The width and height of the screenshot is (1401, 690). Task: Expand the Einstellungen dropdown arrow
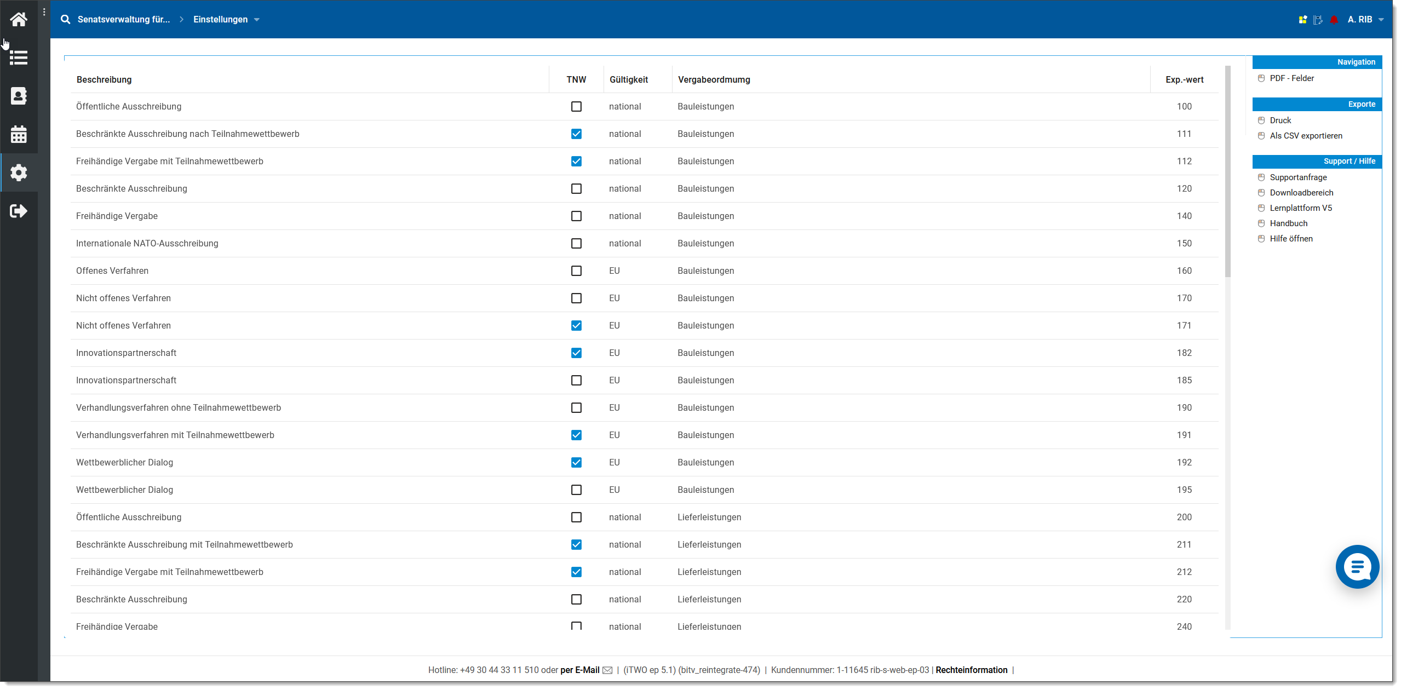(257, 20)
